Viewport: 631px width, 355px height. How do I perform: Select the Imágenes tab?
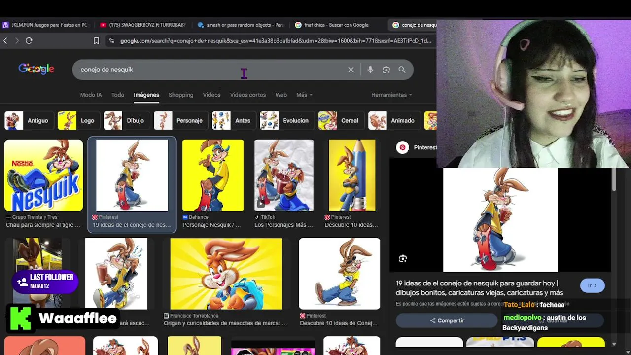146,95
